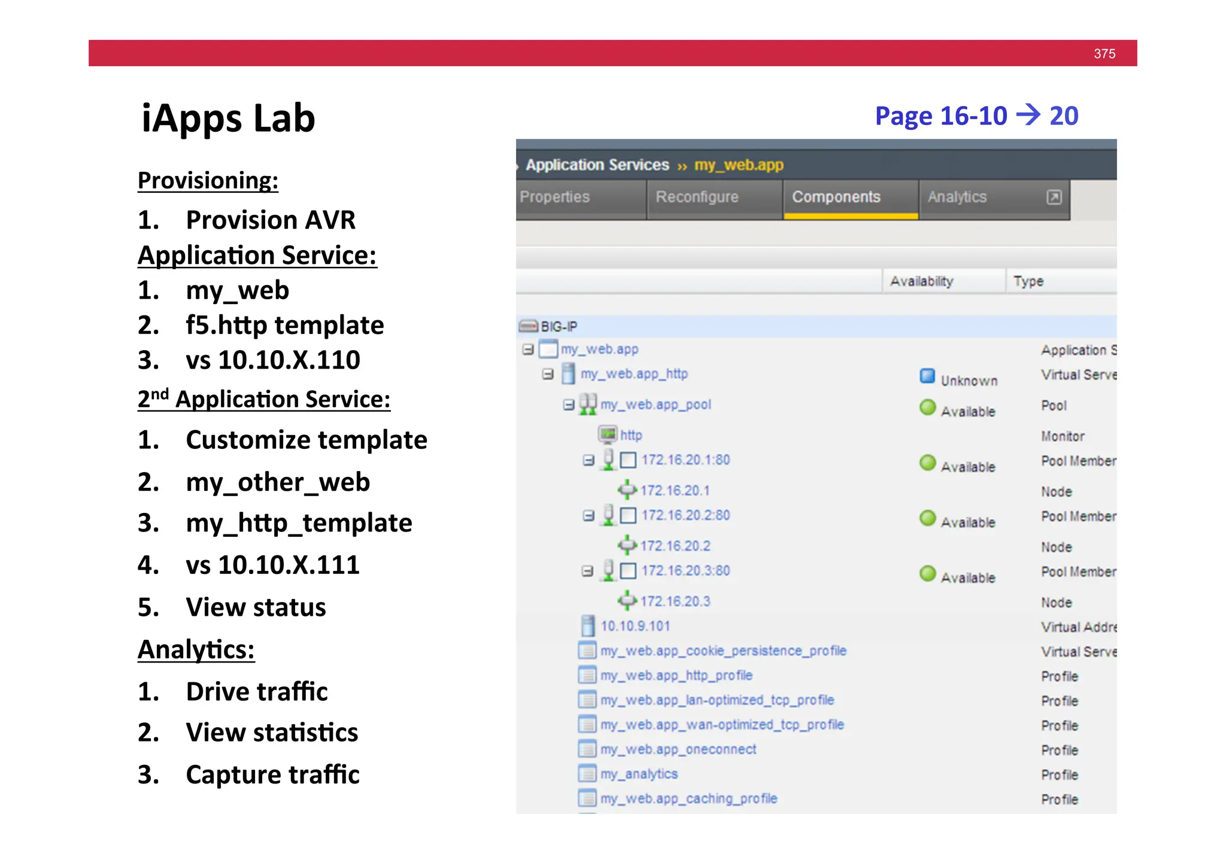The width and height of the screenshot is (1226, 866).
Task: Open my_web.app_caching_profile
Action: (x=688, y=798)
